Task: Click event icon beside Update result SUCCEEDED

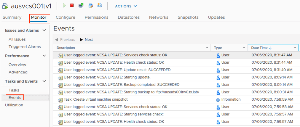Action: coord(60,70)
